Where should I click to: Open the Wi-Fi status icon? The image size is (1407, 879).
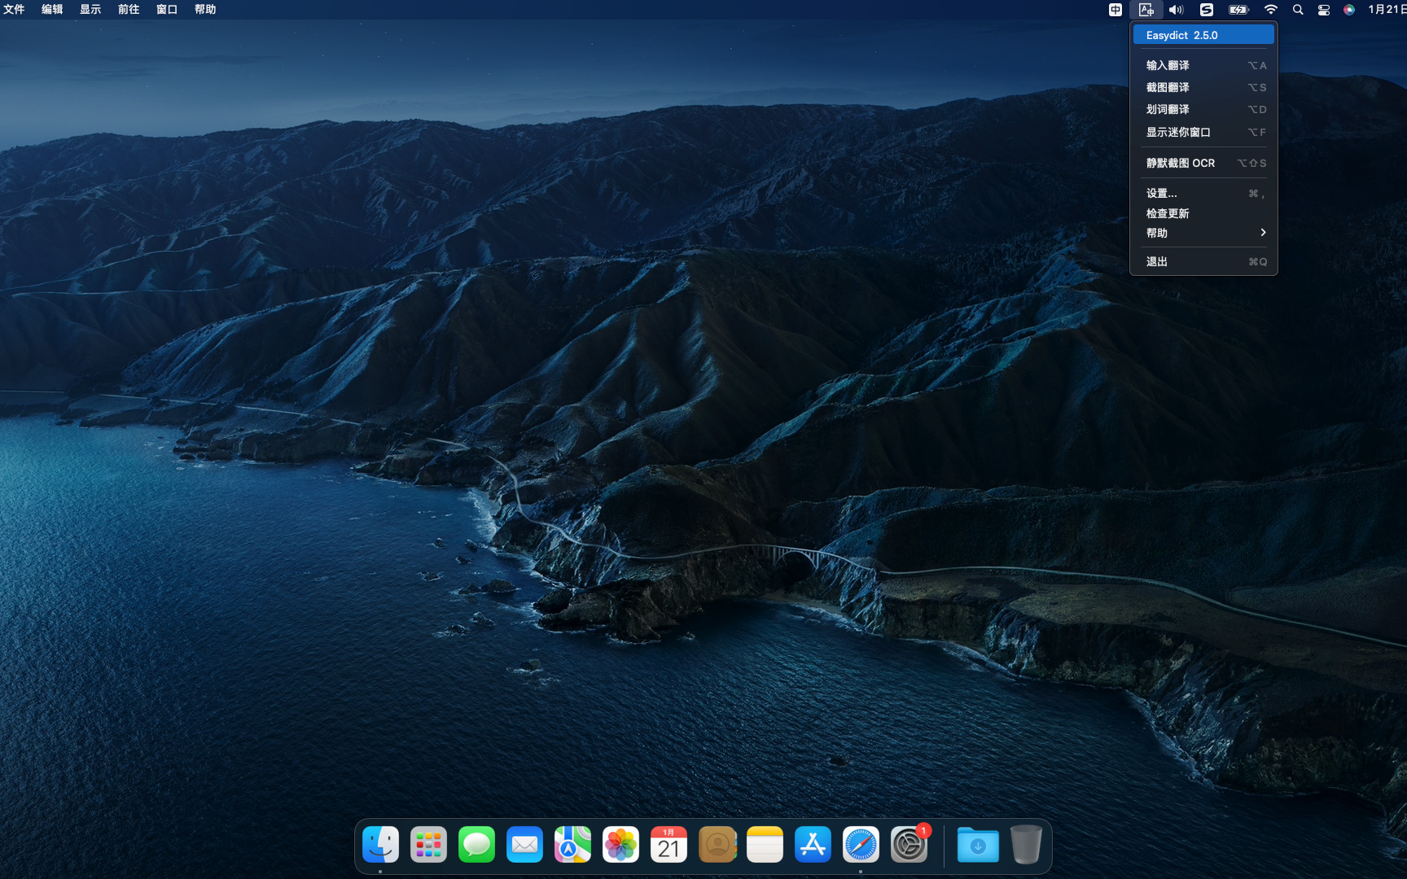[x=1270, y=10]
